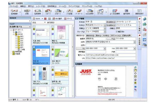Open the 操作説明 operation guide icon
Image resolution: width=157 pixels, height=103 pixels.
click(126, 12)
